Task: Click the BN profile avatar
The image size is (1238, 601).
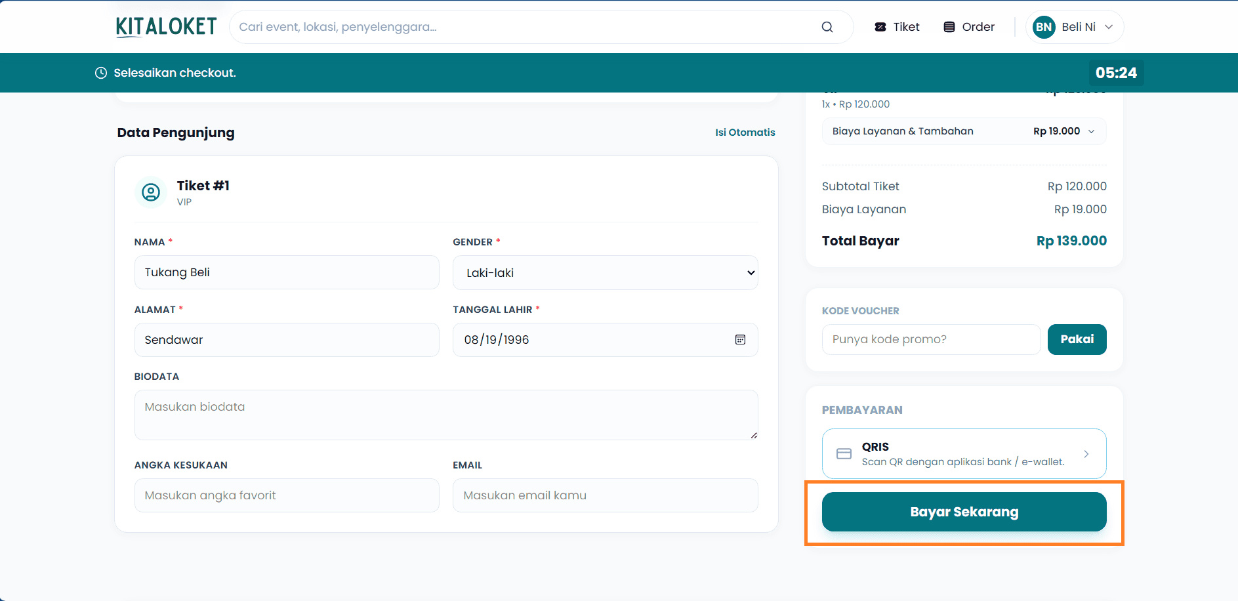Action: pyautogui.click(x=1044, y=27)
